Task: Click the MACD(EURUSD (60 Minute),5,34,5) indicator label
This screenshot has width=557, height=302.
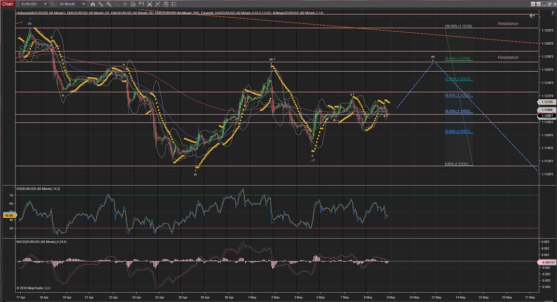Action: [43, 242]
